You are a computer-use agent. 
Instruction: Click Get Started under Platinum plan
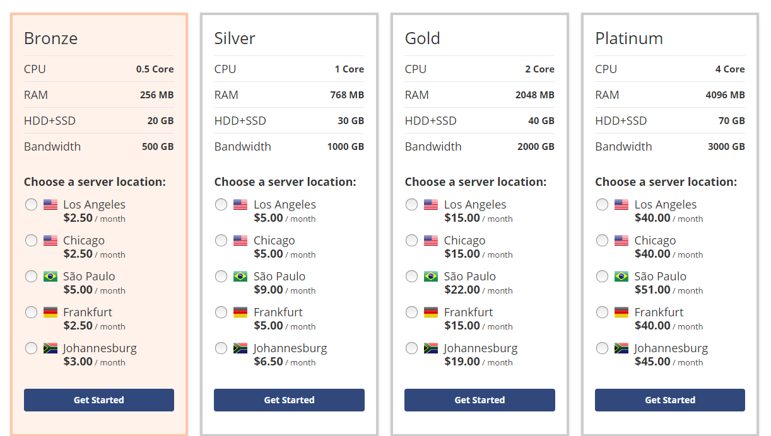(x=670, y=400)
